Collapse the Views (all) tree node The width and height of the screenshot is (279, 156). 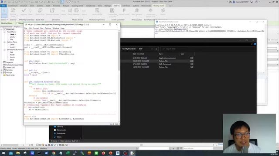2,29
